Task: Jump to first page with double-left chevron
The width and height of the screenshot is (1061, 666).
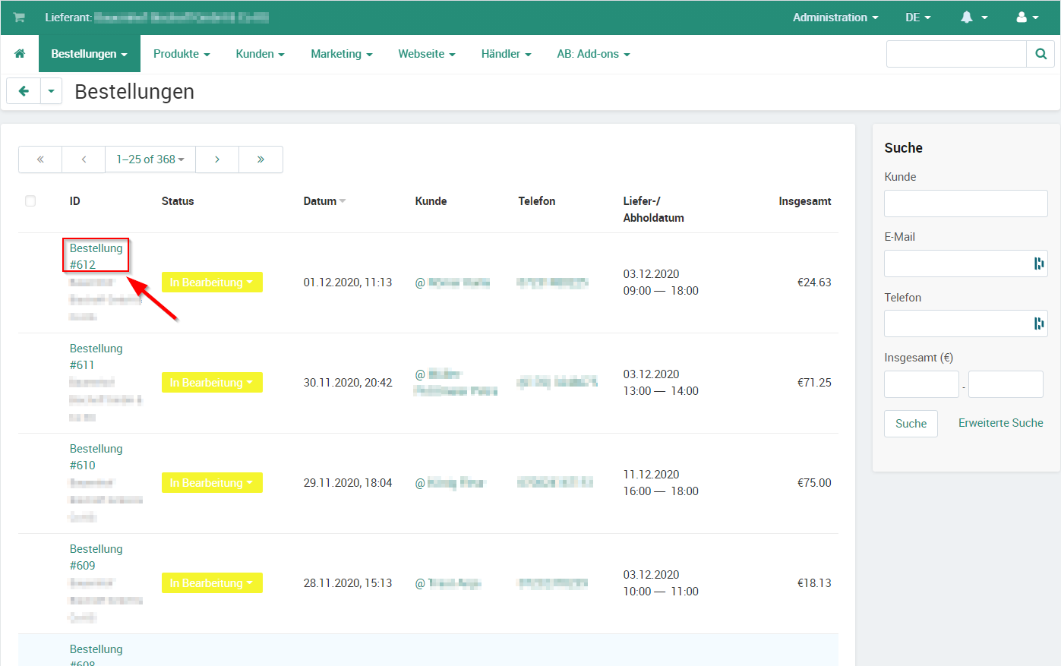Action: point(40,159)
